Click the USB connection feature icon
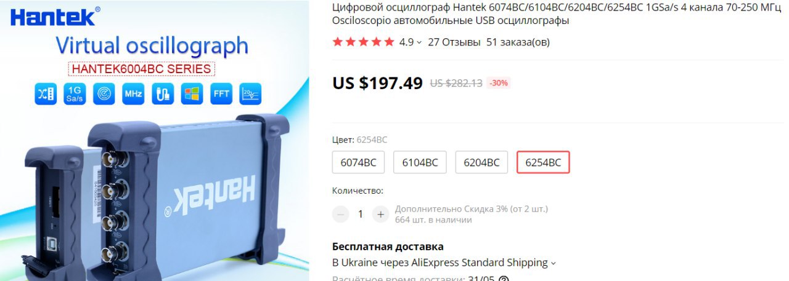This screenshot has width=789, height=281. click(x=163, y=94)
